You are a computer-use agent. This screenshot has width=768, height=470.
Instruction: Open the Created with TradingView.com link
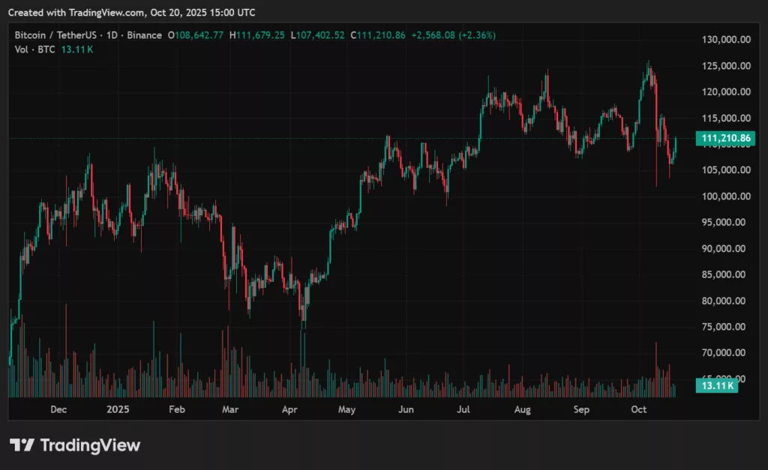click(x=75, y=12)
